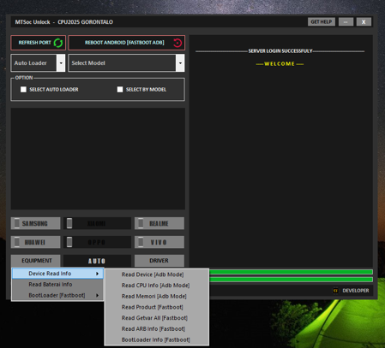Click the DRIVER button
385x348 pixels.
click(159, 261)
